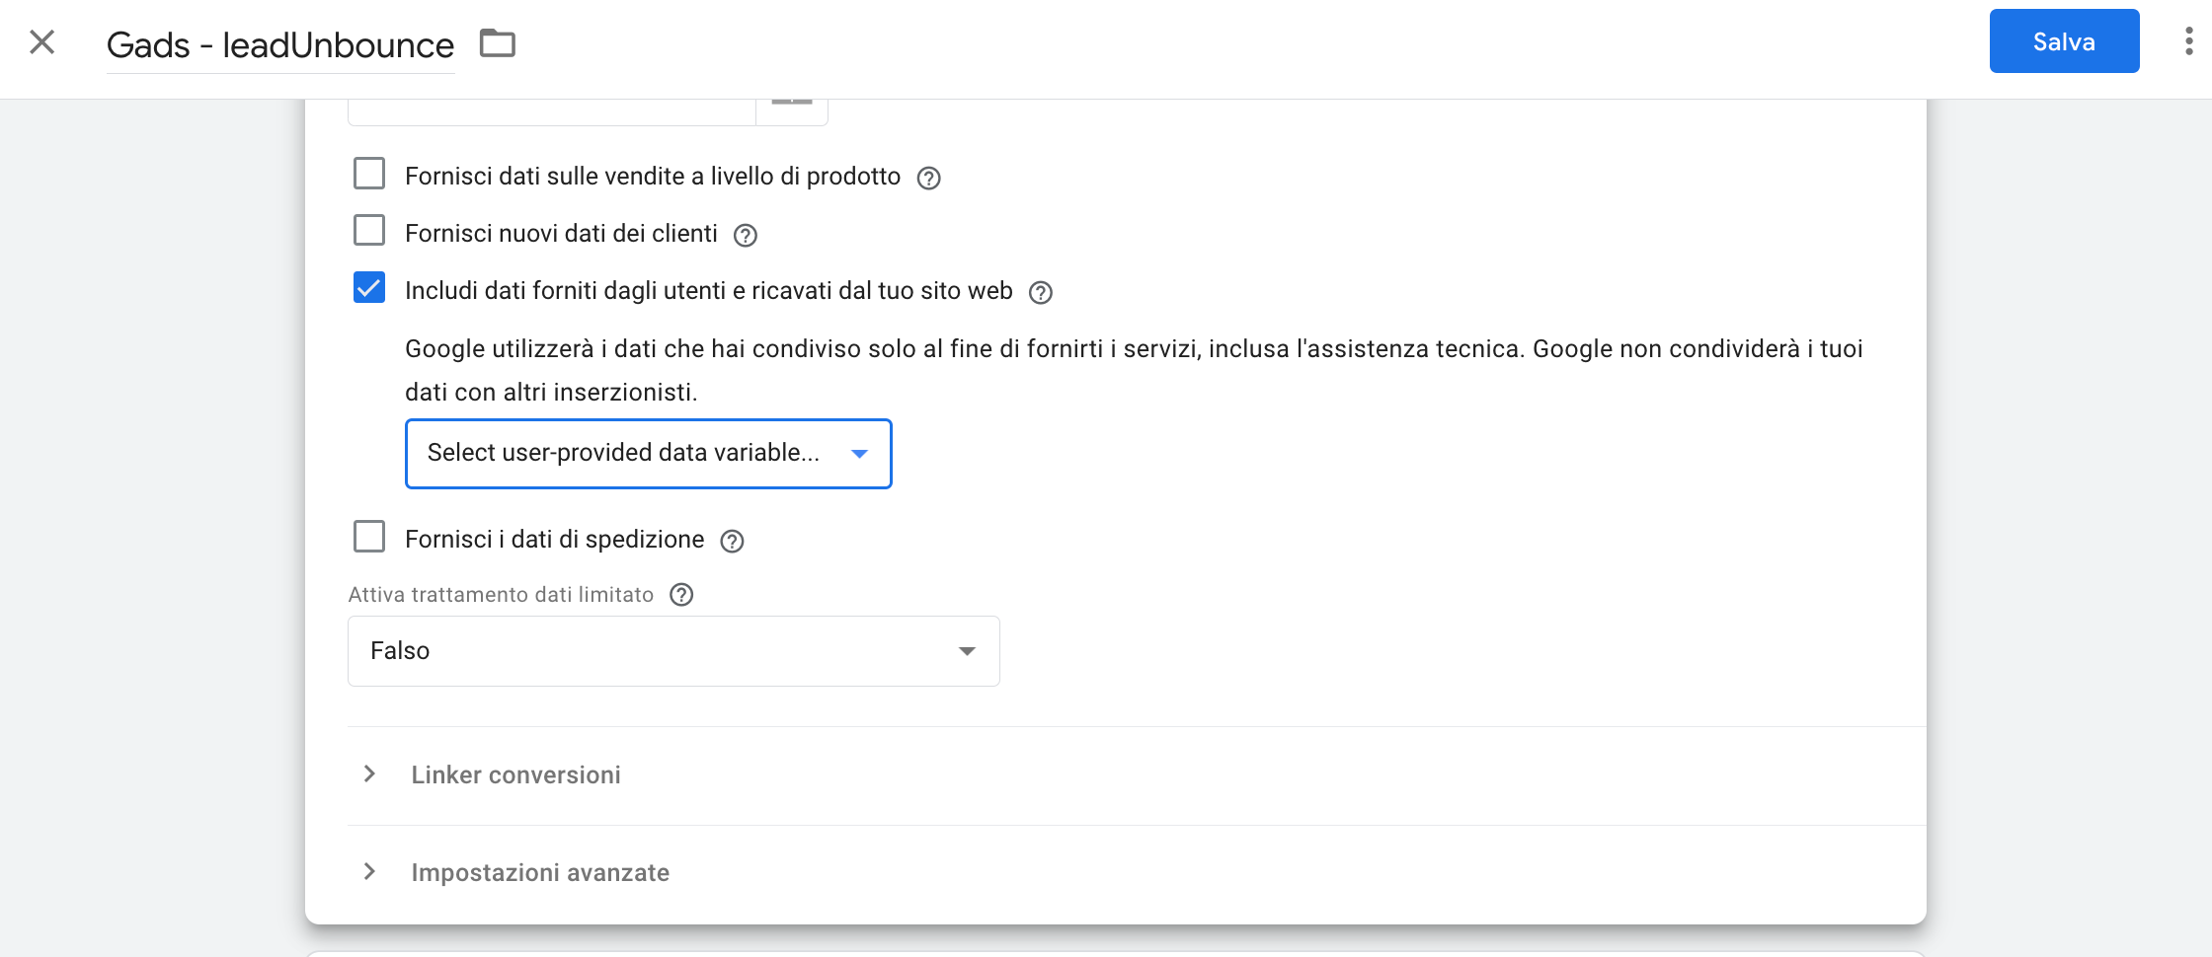Open help for product-level sales data
Screen dimensions: 2212x957
928,178
